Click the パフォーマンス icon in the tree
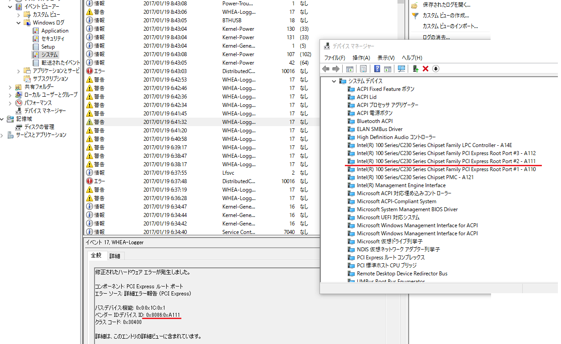This screenshot has width=561, height=344. click(x=19, y=103)
